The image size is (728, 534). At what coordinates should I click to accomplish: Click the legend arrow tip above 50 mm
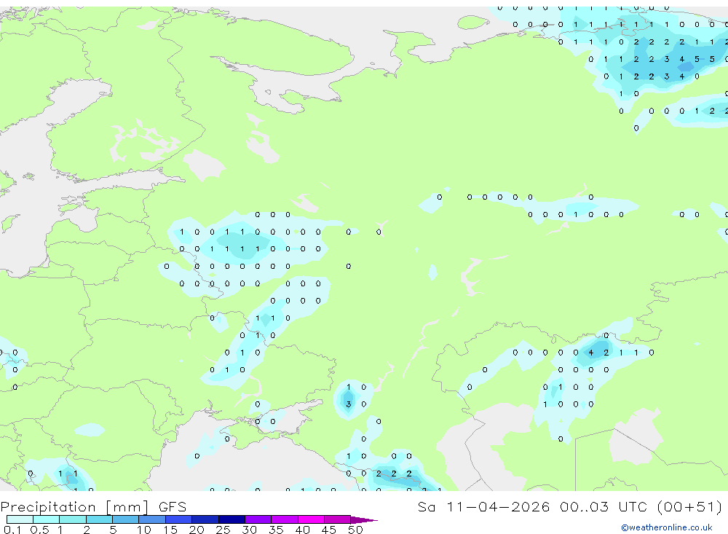click(363, 519)
